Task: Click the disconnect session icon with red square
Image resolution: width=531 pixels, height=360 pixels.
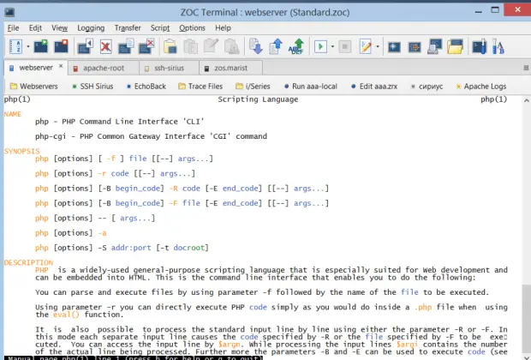Action: 62,46
